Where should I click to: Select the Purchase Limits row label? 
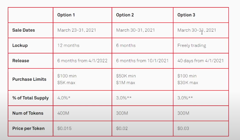click(29, 79)
